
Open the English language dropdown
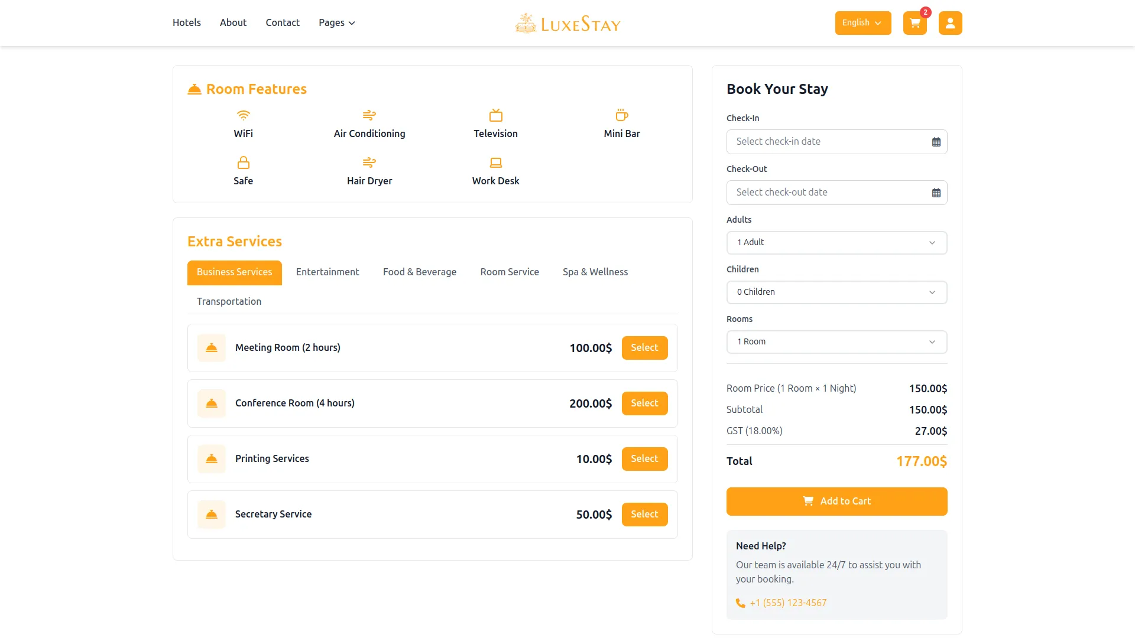(862, 23)
